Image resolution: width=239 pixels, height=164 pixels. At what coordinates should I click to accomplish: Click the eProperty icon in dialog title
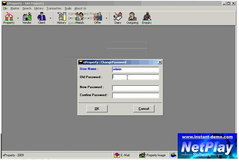click(81, 62)
